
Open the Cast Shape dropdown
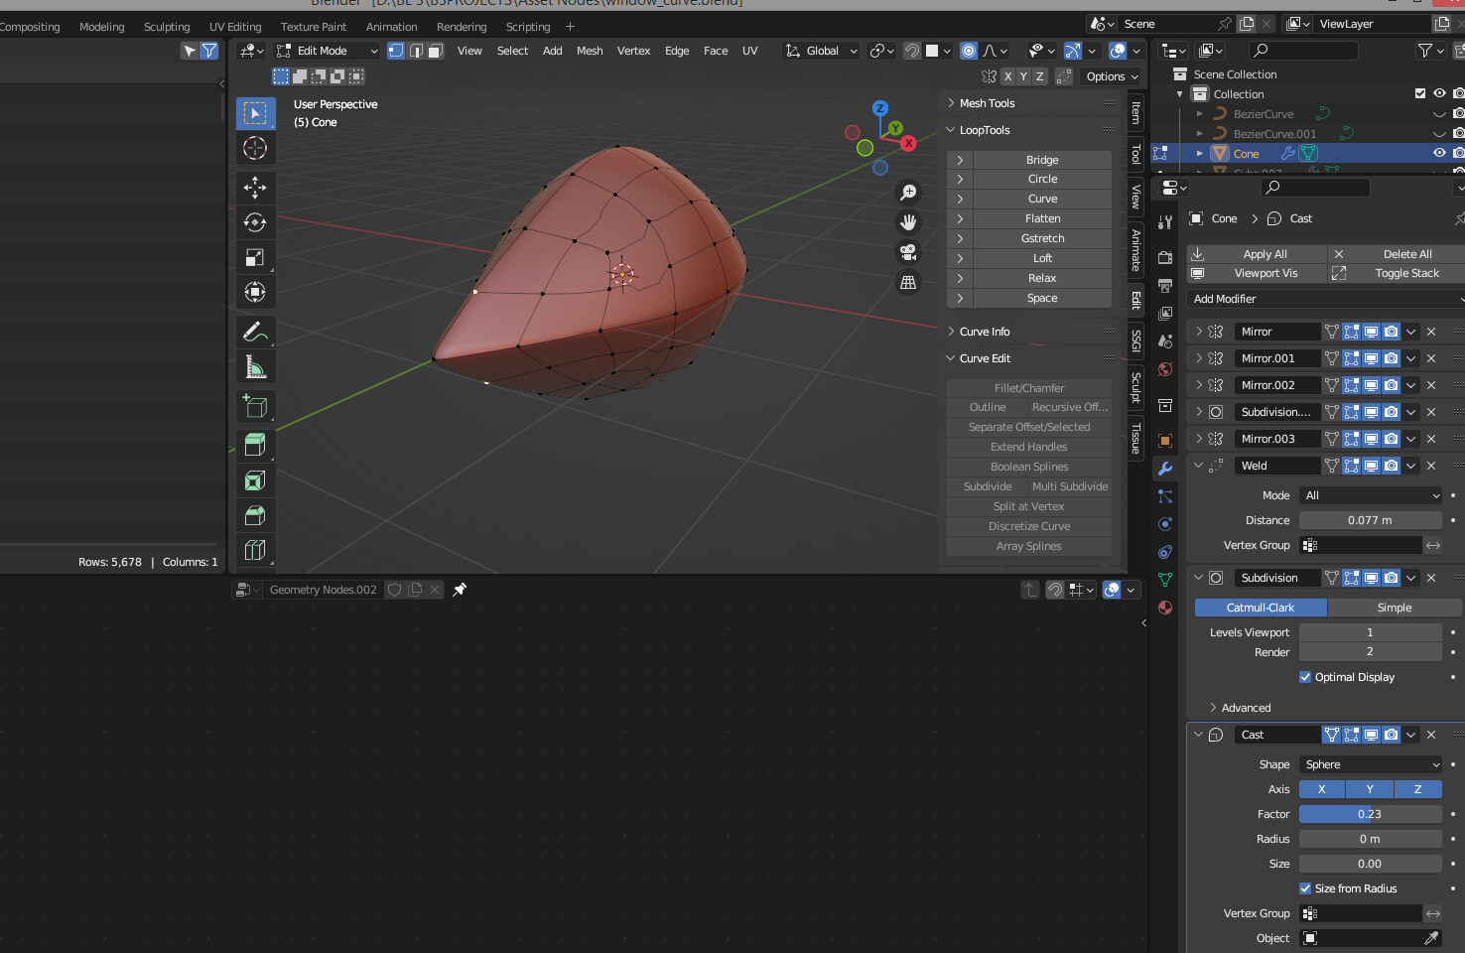coord(1371,764)
